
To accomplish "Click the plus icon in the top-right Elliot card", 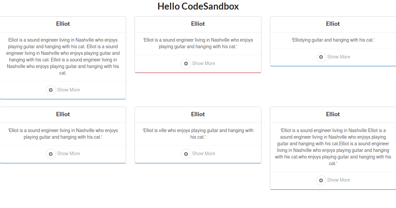I will [x=321, y=57].
